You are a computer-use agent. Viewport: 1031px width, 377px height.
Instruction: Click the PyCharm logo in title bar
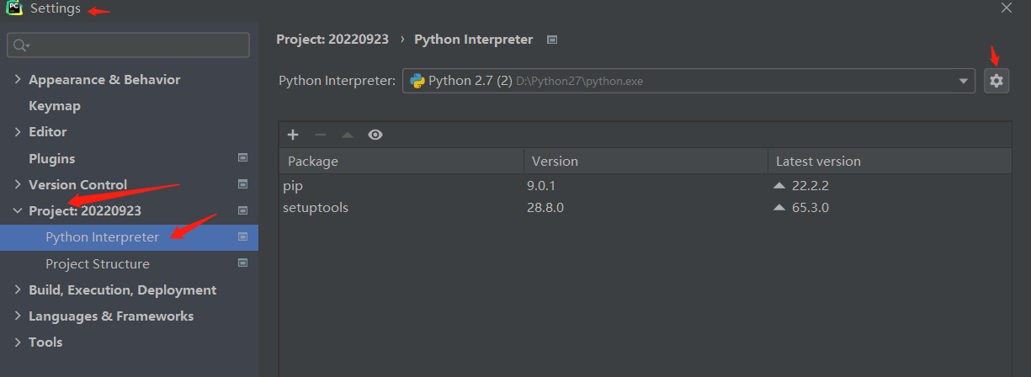(14, 8)
